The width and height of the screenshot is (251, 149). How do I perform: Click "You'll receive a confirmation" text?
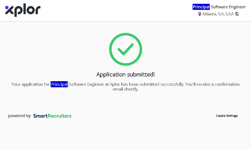click(212, 84)
